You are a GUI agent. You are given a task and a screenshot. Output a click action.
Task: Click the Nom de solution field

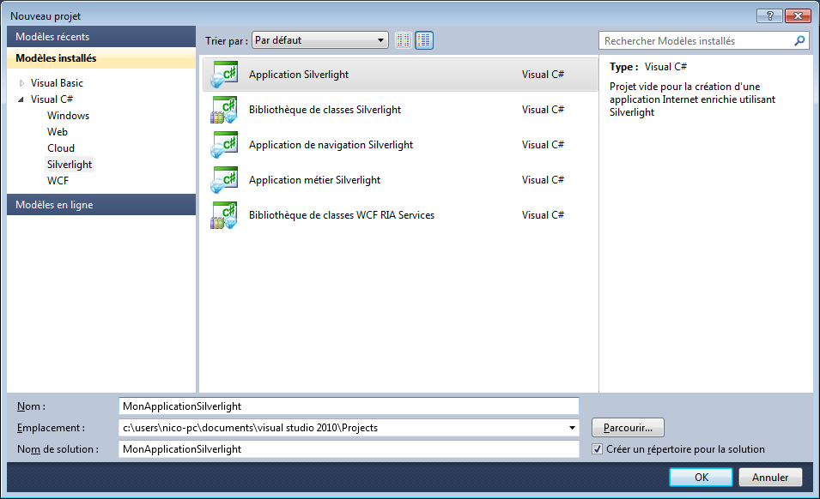click(x=349, y=449)
